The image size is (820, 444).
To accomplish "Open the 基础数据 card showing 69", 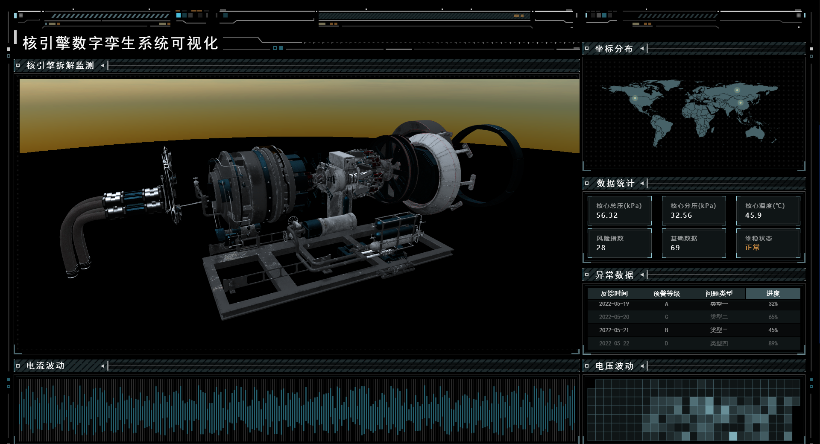I will pyautogui.click(x=694, y=243).
